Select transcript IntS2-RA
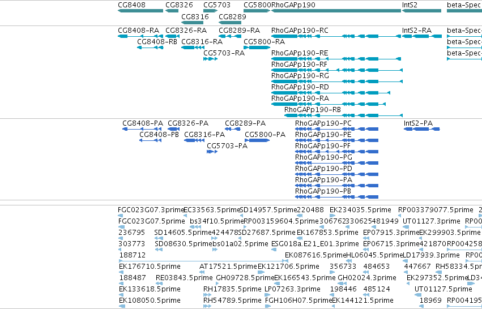Image resolution: width=482 pixels, height=309 pixels. click(x=422, y=36)
